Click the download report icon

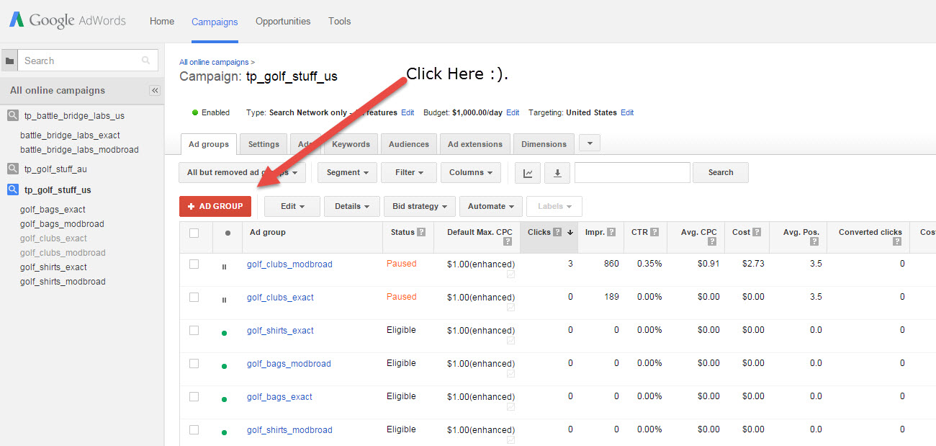pyautogui.click(x=557, y=172)
